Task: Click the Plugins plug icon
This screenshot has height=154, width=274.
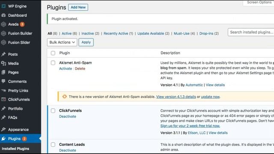Action: click(x=3, y=139)
